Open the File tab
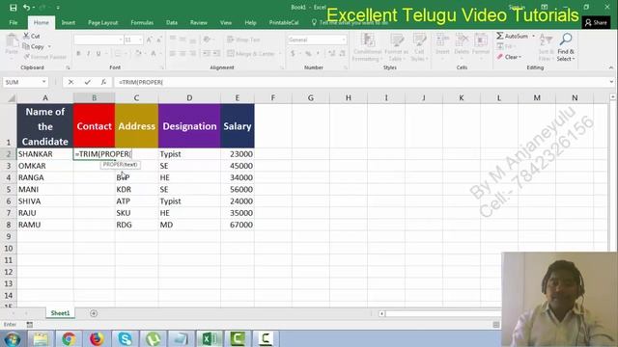This screenshot has width=618, height=347. tap(14, 23)
